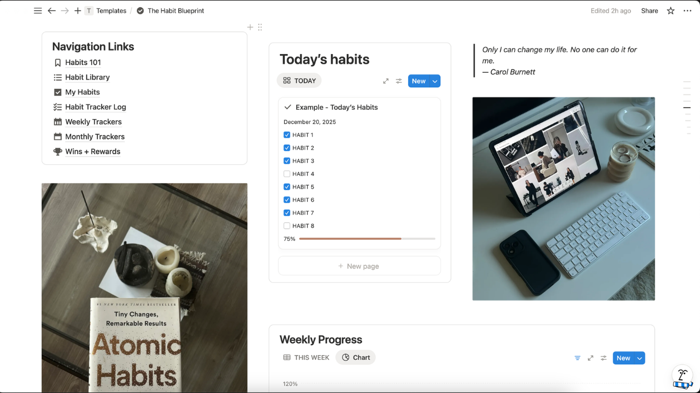The height and width of the screenshot is (393, 700).
Task: Click the six-dot block drag handle
Action: (x=260, y=27)
